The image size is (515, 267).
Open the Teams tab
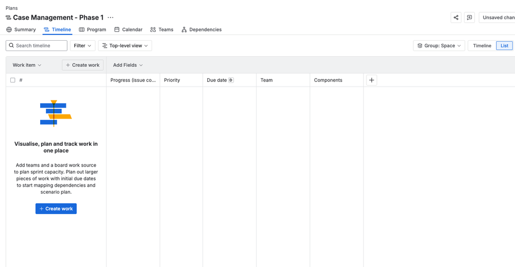pyautogui.click(x=162, y=29)
